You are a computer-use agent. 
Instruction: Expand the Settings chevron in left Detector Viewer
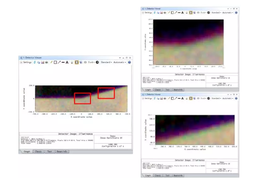tap(21, 62)
